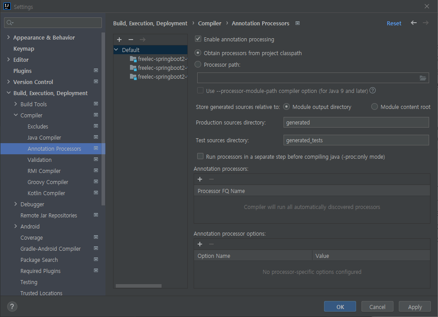This screenshot has width=438, height=317.
Task: Select the Processor path radio button
Action: [198, 64]
